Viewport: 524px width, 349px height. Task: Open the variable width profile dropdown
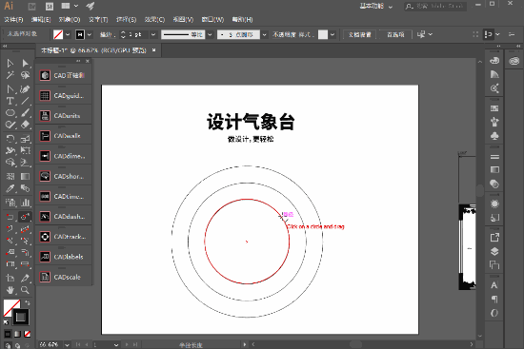point(210,34)
